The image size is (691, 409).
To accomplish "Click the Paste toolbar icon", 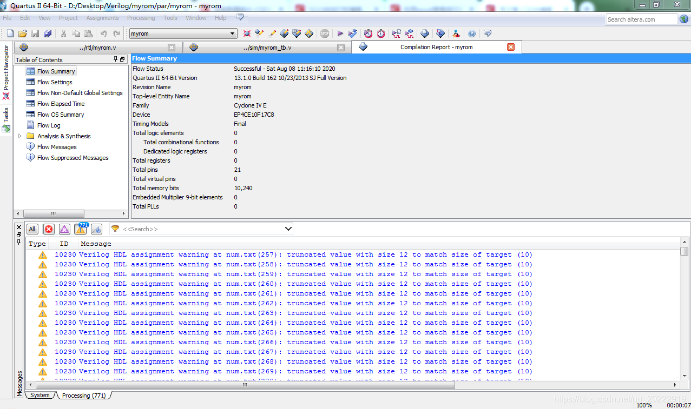I will (88, 33).
